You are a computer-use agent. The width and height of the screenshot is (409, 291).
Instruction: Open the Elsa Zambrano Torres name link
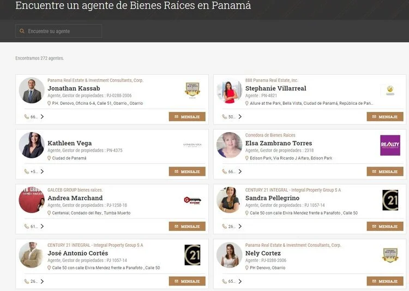279,143
